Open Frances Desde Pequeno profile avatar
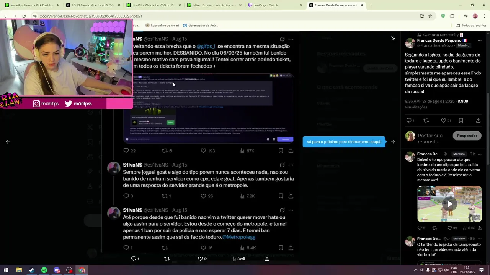This screenshot has width=490, height=275. tap(410, 43)
